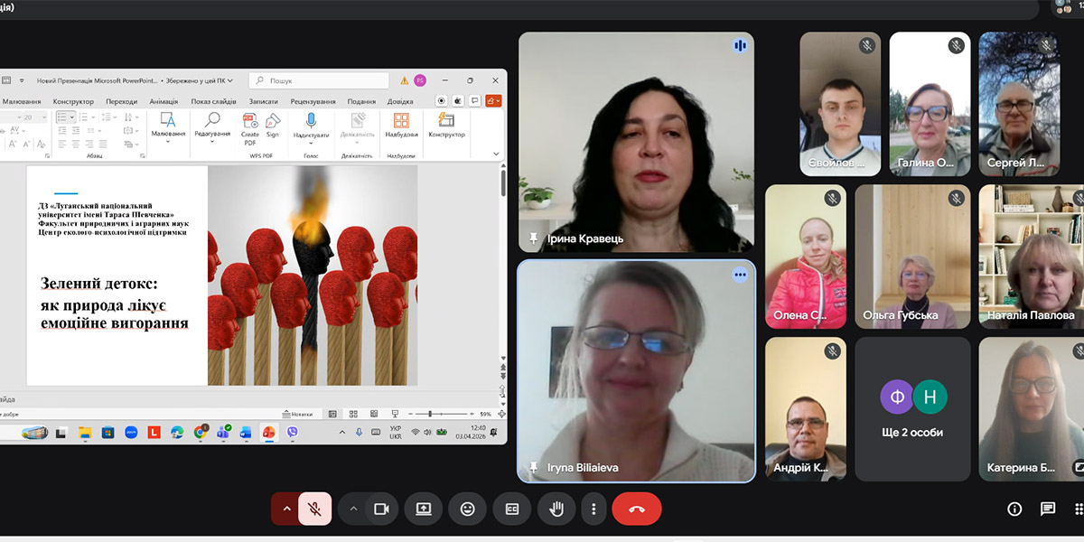Click the orange Share button in PowerPoint
Image resolution: width=1084 pixels, height=542 pixels.
(x=493, y=101)
